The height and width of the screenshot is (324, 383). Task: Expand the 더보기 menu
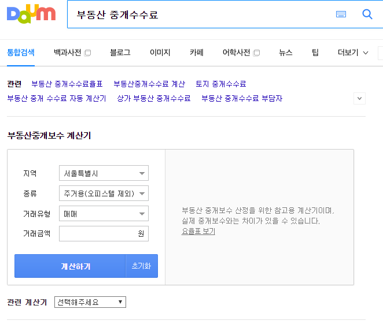point(353,53)
